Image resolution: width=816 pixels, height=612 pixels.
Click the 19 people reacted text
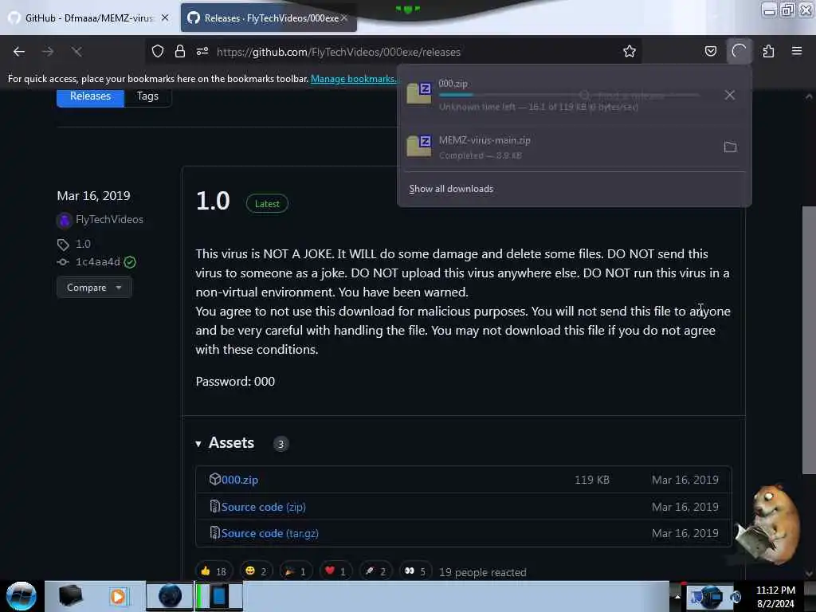(x=483, y=572)
